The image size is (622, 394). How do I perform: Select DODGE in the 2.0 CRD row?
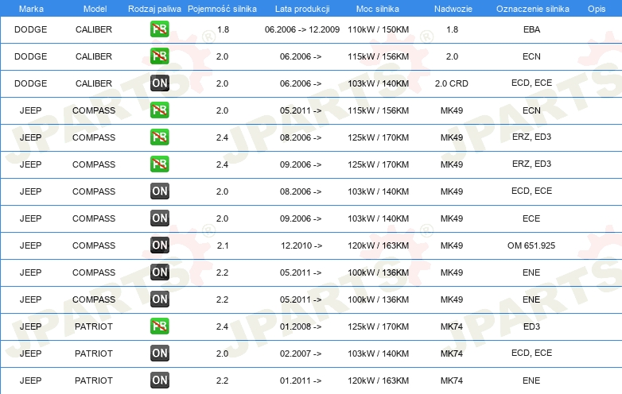pos(30,83)
